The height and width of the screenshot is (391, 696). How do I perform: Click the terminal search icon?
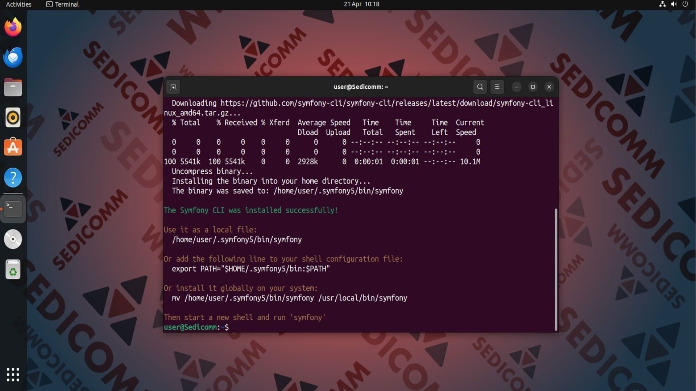coord(480,87)
